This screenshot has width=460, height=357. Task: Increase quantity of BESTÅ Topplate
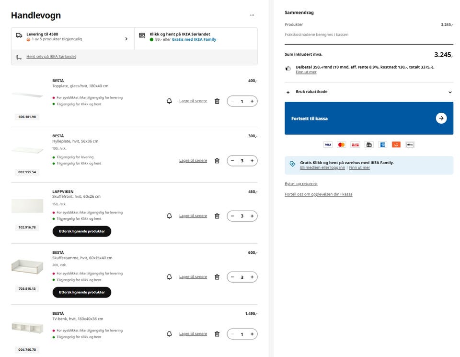tap(252, 101)
